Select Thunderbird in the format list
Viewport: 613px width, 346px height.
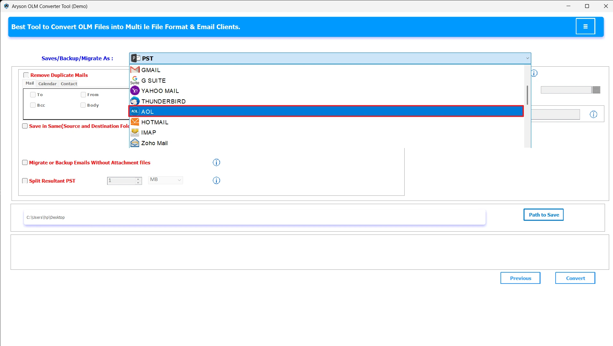pos(163,101)
